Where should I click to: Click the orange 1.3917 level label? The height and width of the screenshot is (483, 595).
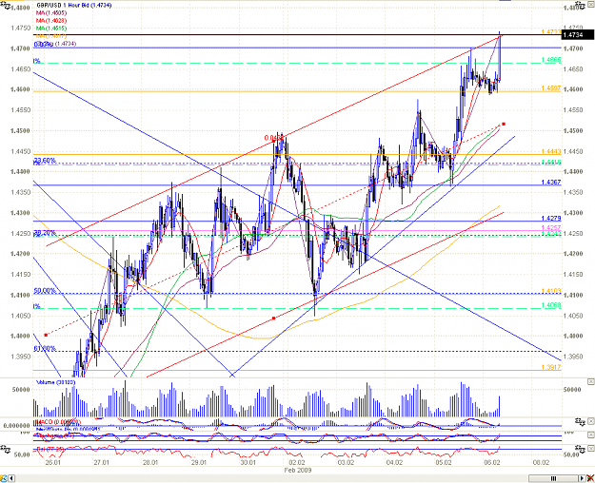coord(550,367)
